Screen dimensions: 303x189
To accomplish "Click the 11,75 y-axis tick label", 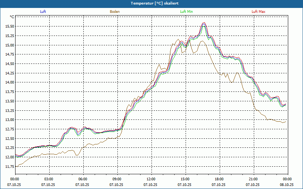I will pos(9,166).
